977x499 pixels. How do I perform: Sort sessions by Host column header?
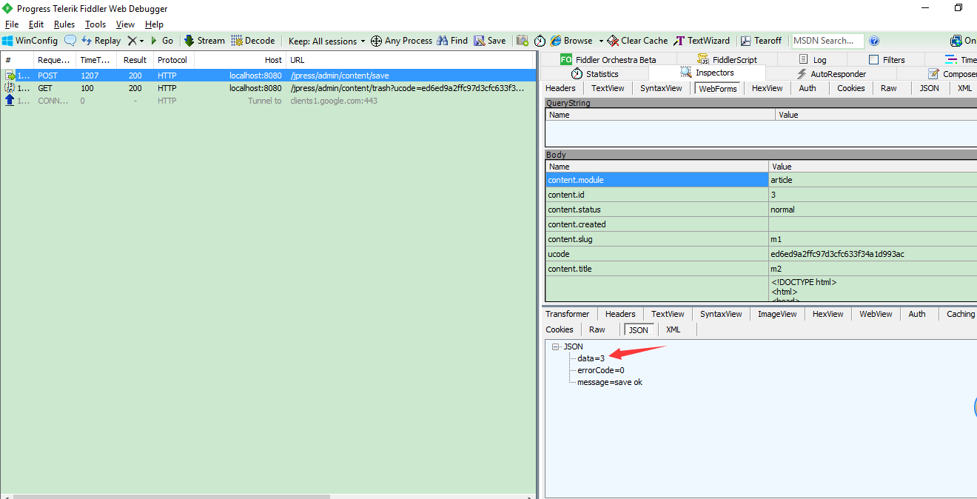pos(240,60)
